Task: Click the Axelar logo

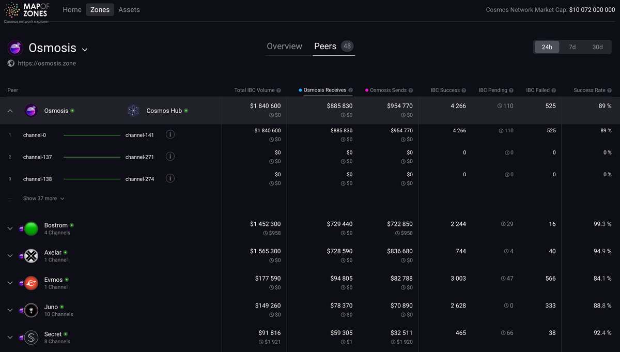Action: [x=31, y=256]
